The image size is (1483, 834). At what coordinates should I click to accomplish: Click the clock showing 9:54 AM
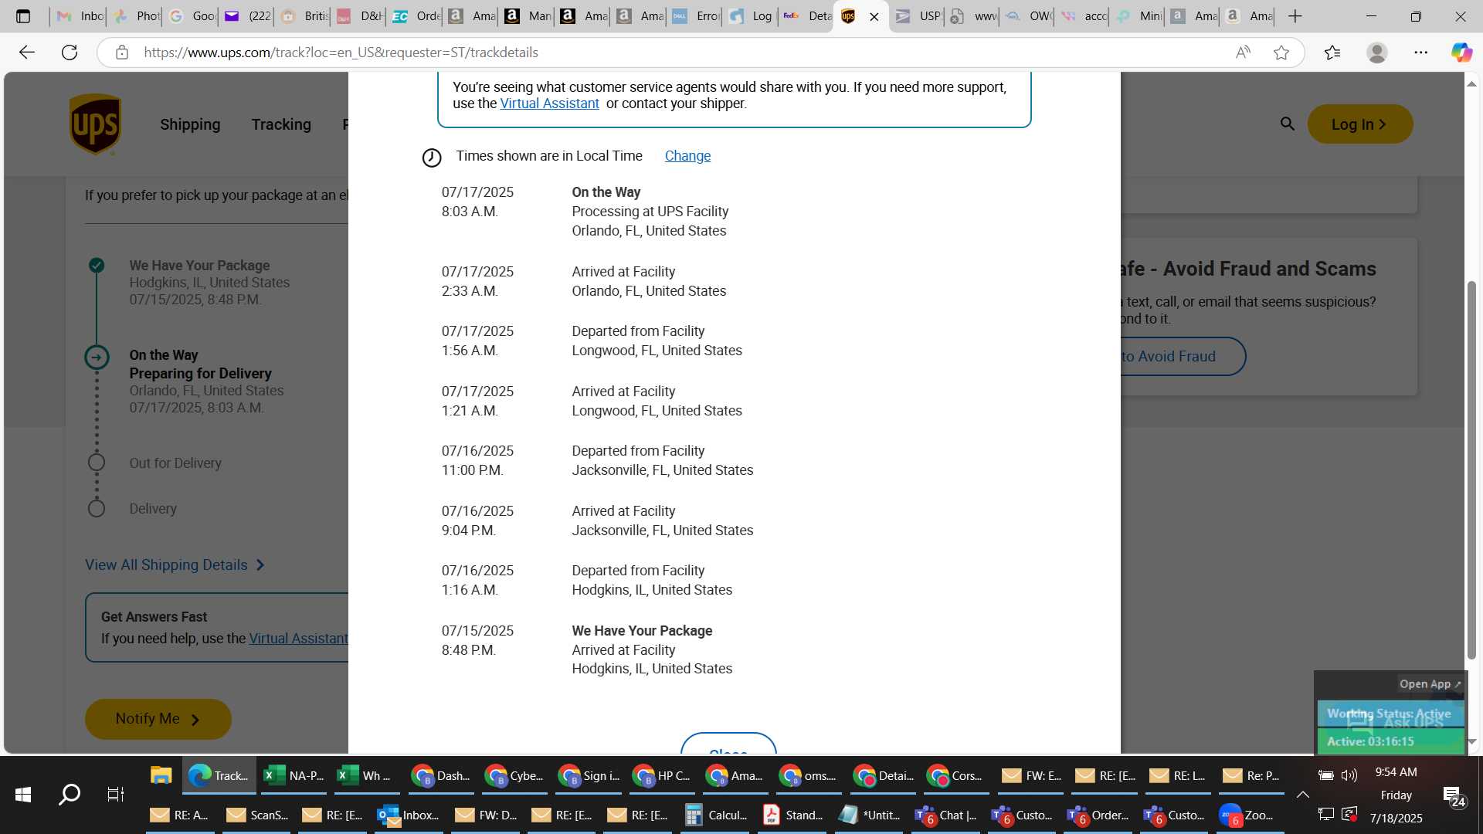point(1396,772)
